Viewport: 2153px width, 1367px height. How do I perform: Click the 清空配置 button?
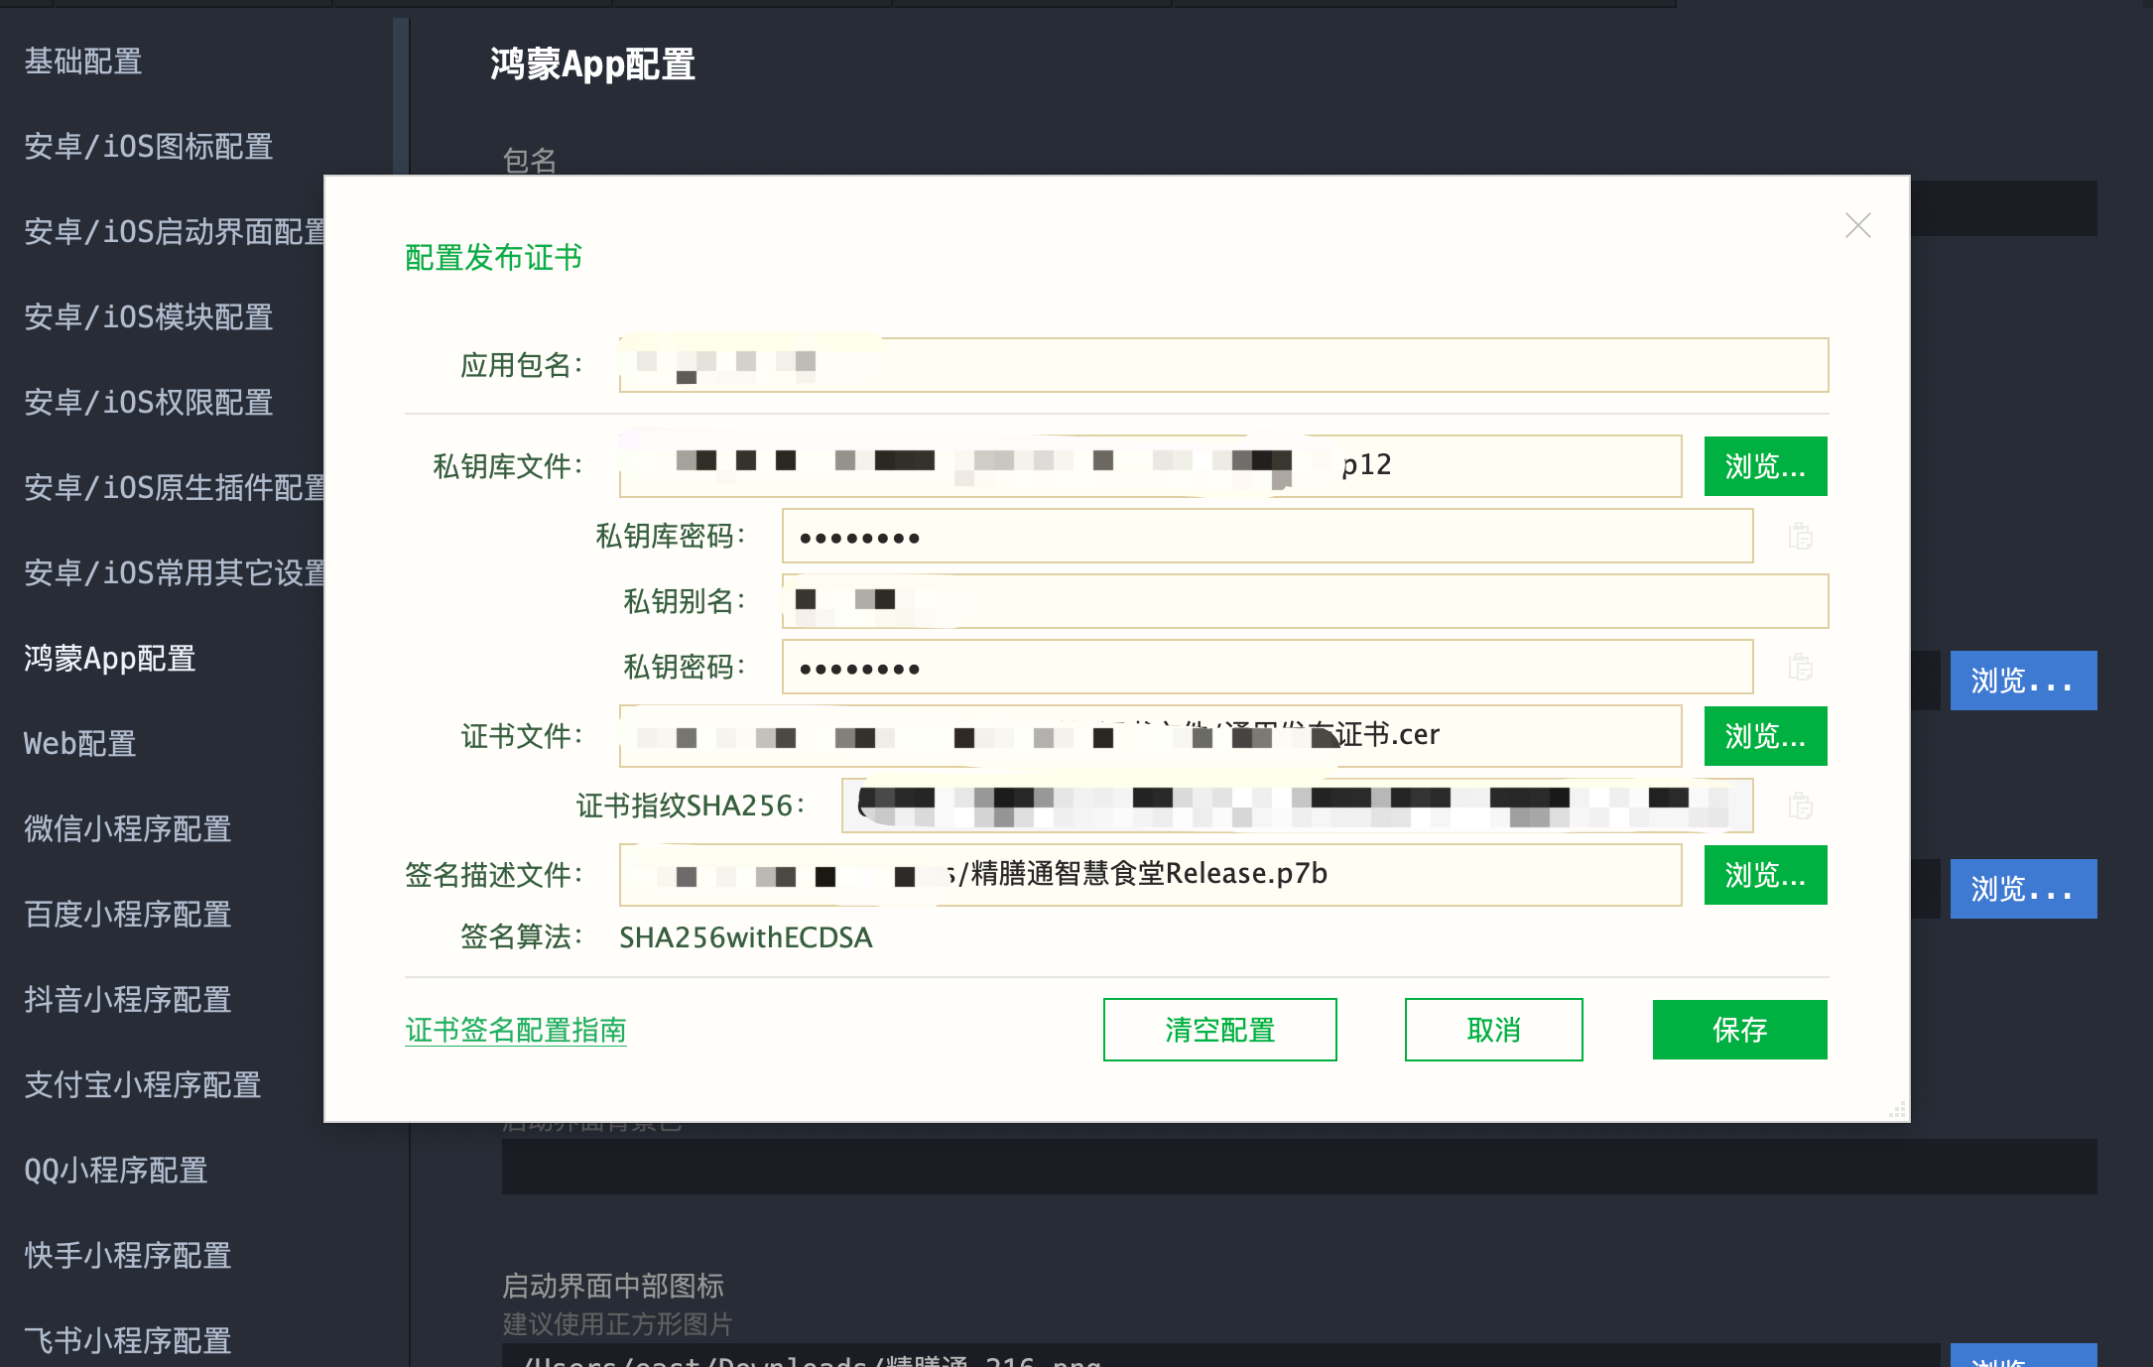(1219, 1030)
